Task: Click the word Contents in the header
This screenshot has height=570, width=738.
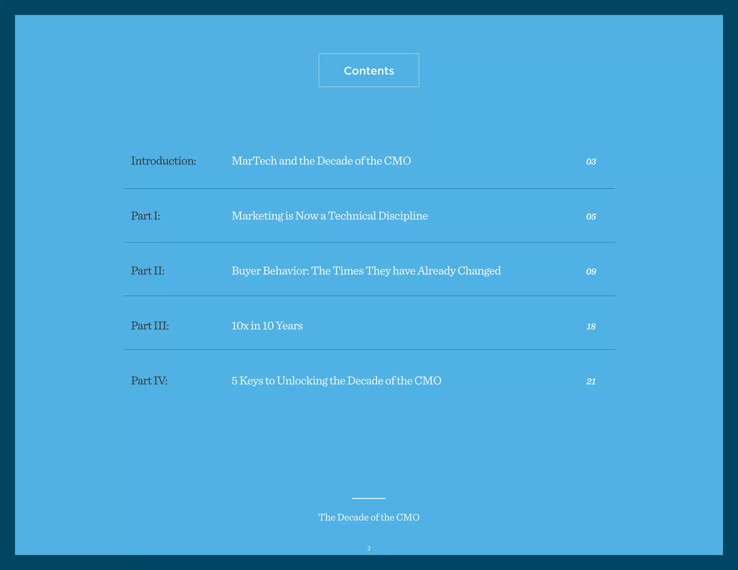Action: coord(369,71)
